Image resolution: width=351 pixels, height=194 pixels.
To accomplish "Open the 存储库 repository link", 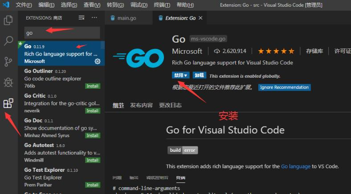I will [x=314, y=51].
